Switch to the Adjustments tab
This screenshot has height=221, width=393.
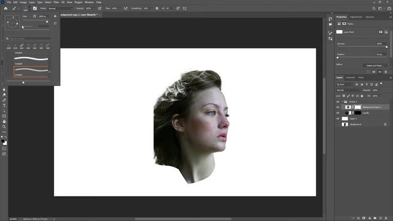pos(356,17)
